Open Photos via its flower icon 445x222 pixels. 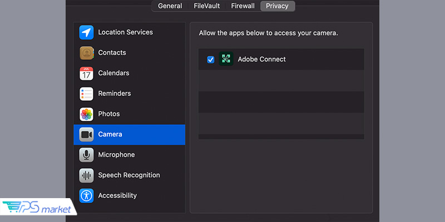(86, 114)
